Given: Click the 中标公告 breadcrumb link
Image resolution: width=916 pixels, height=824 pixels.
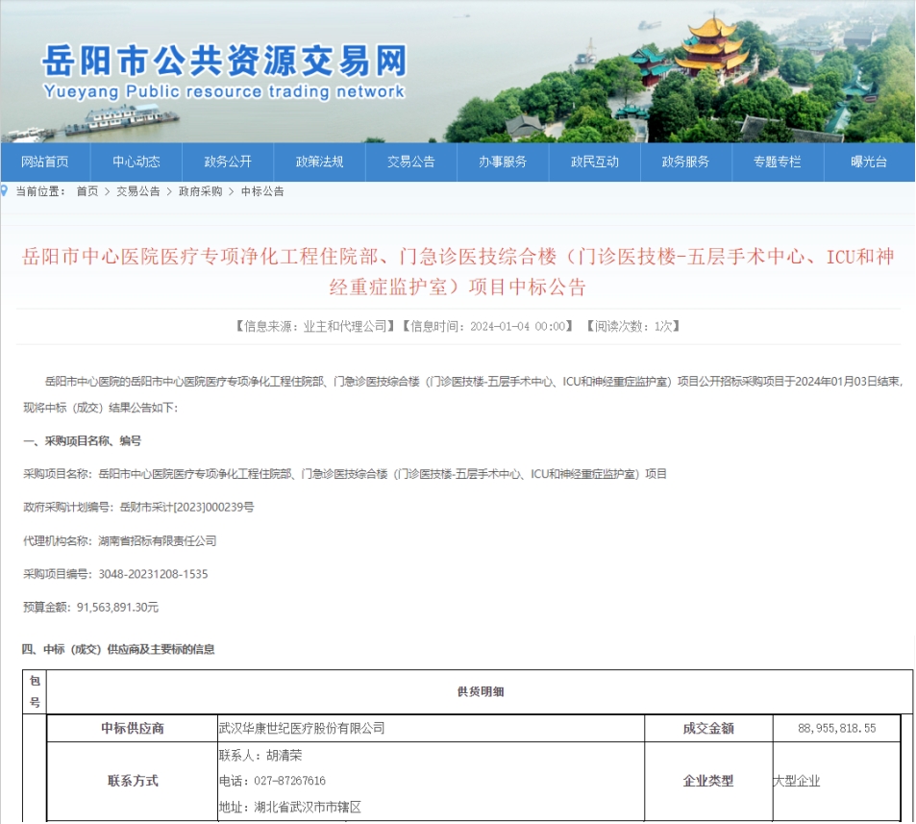Looking at the screenshot, I should coord(262,191).
